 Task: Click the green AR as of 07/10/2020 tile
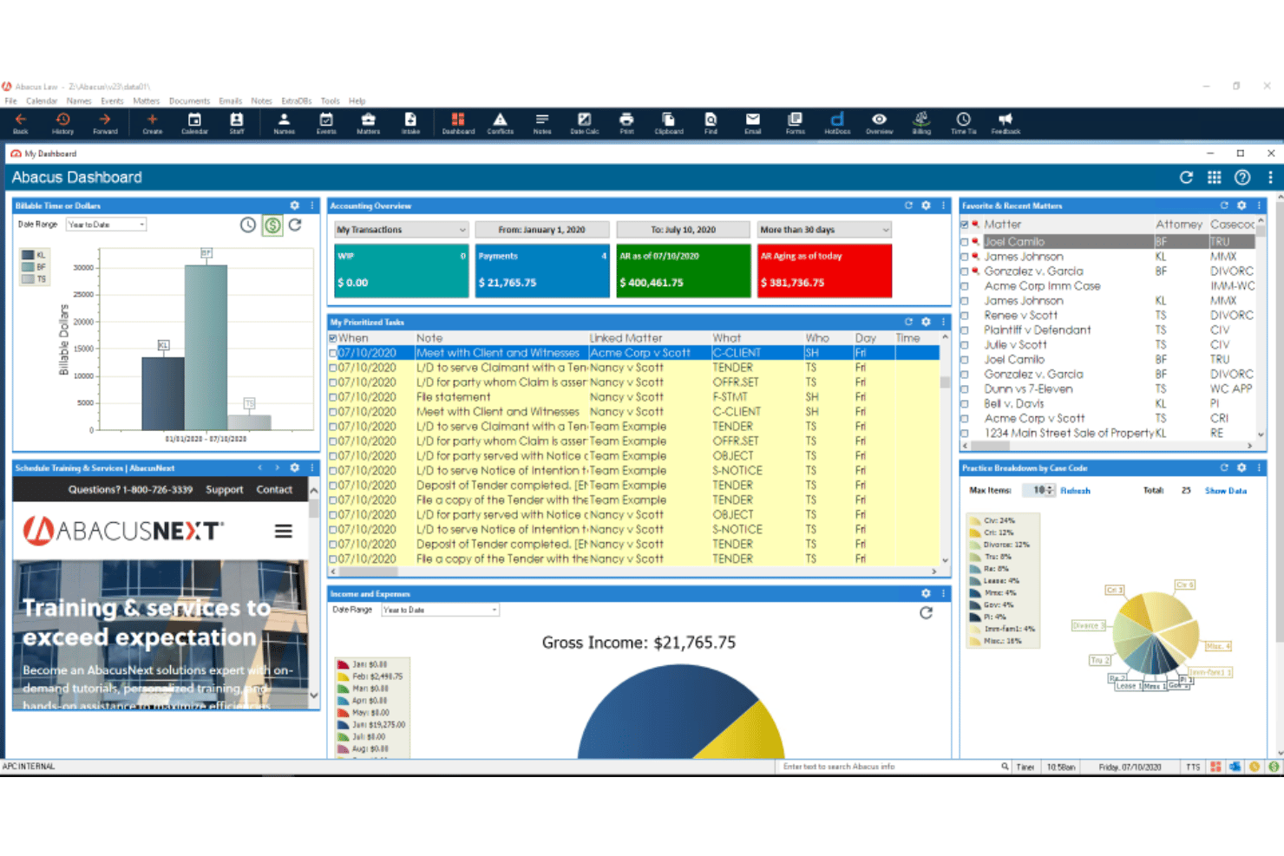pyautogui.click(x=683, y=271)
